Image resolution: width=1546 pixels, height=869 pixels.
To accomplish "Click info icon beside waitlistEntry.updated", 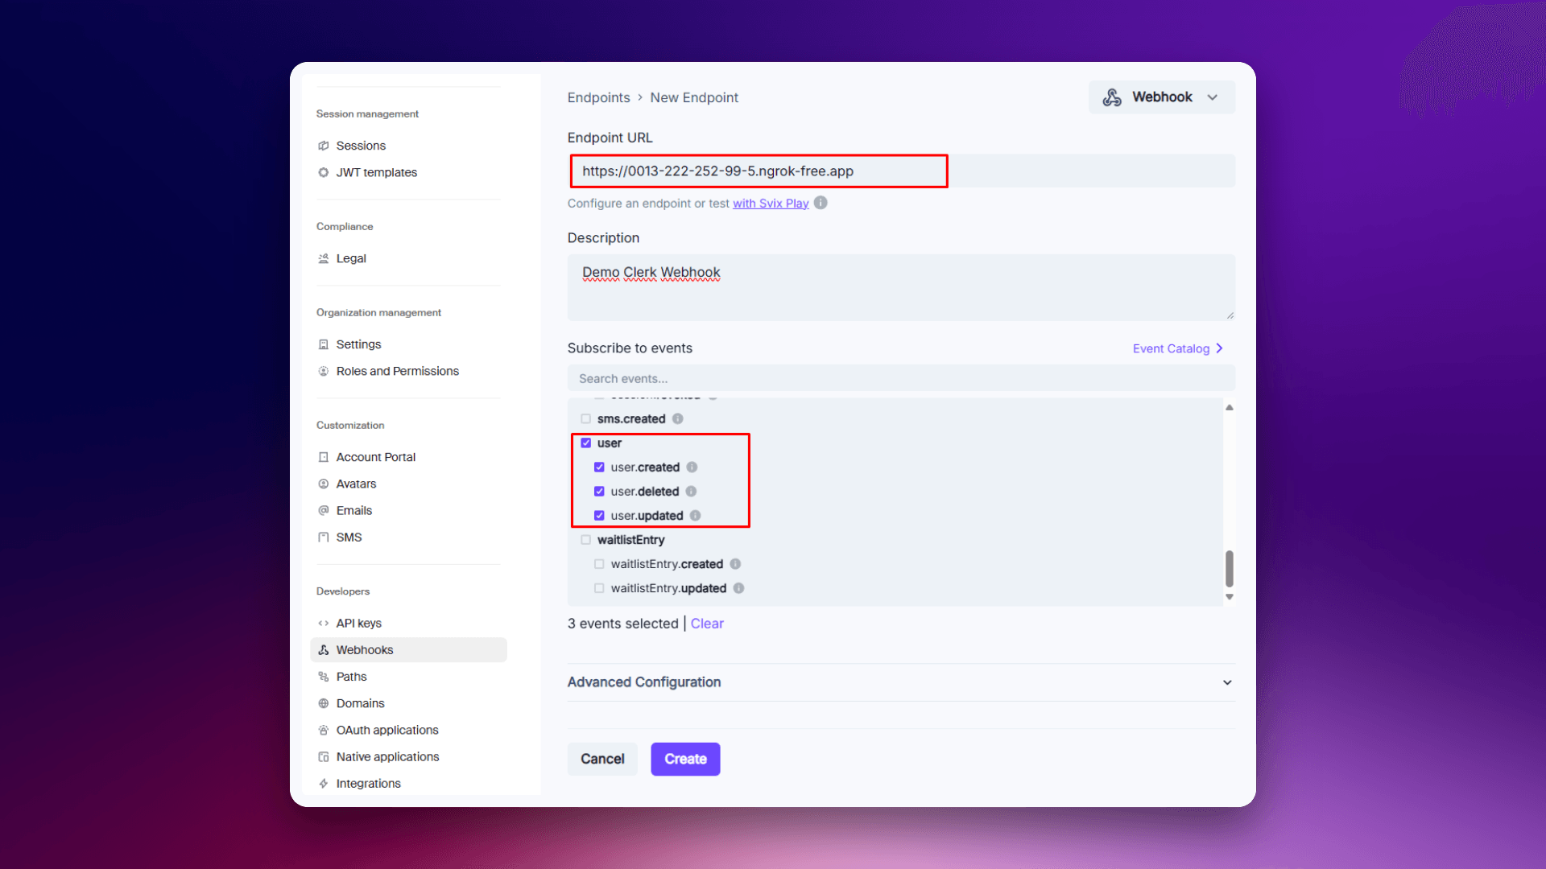I will click(x=738, y=588).
